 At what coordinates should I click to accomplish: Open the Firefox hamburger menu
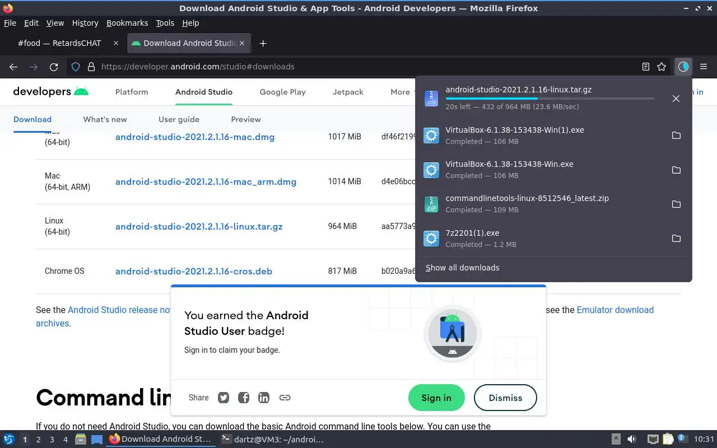[x=704, y=67]
